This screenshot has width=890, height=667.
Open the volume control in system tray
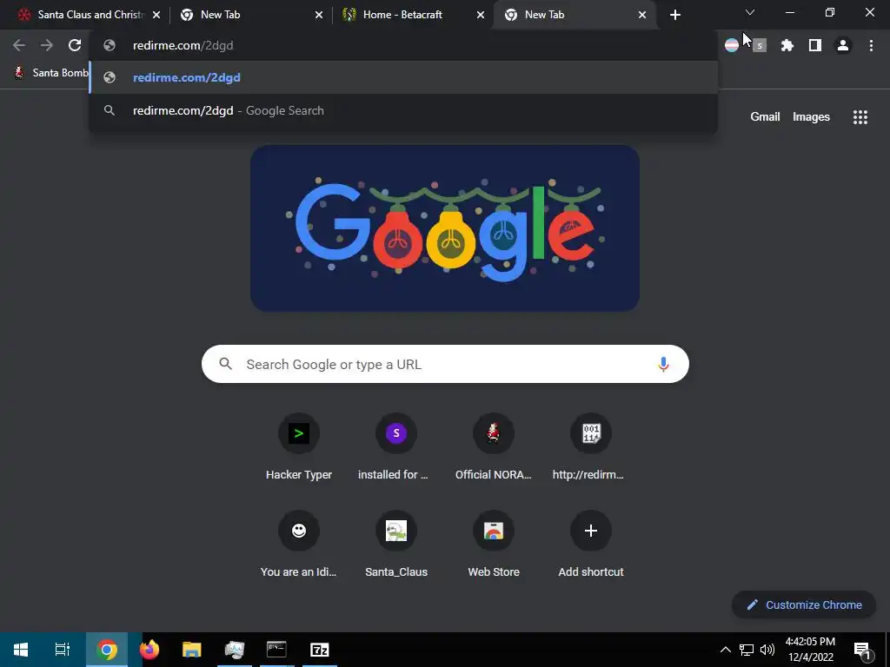767,650
